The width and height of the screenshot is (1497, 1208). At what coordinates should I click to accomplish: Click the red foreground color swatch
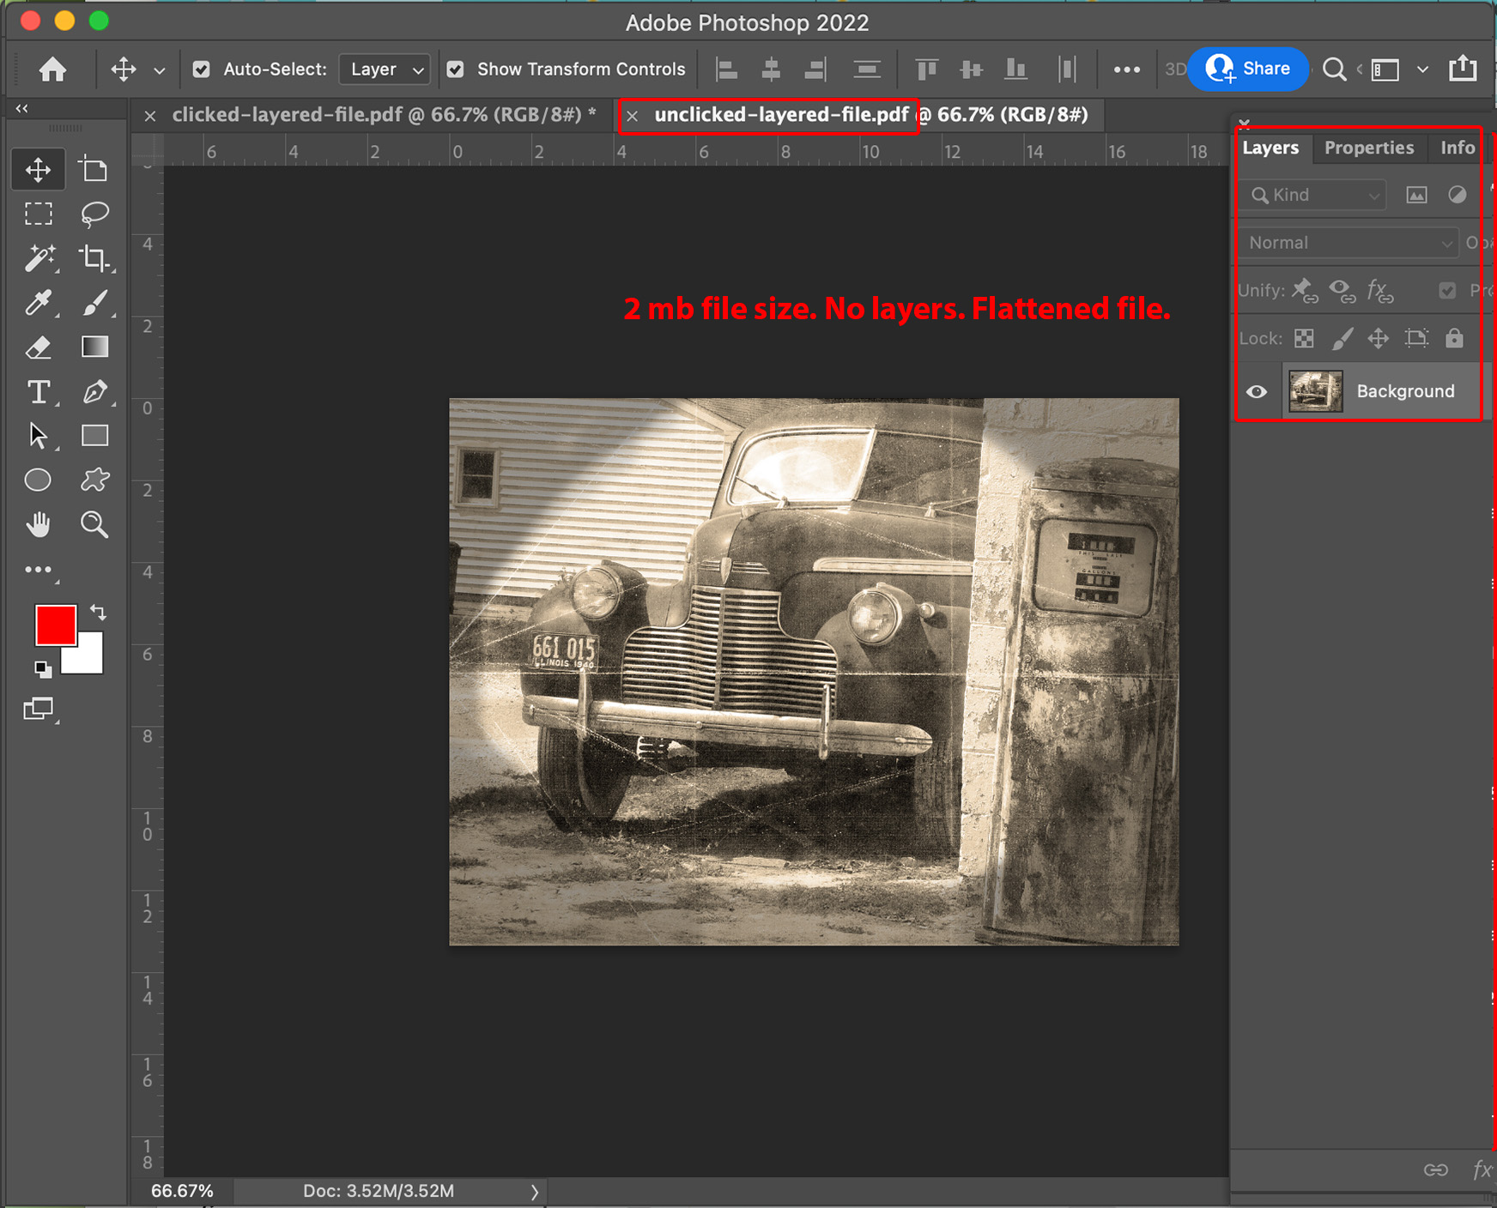tap(56, 625)
